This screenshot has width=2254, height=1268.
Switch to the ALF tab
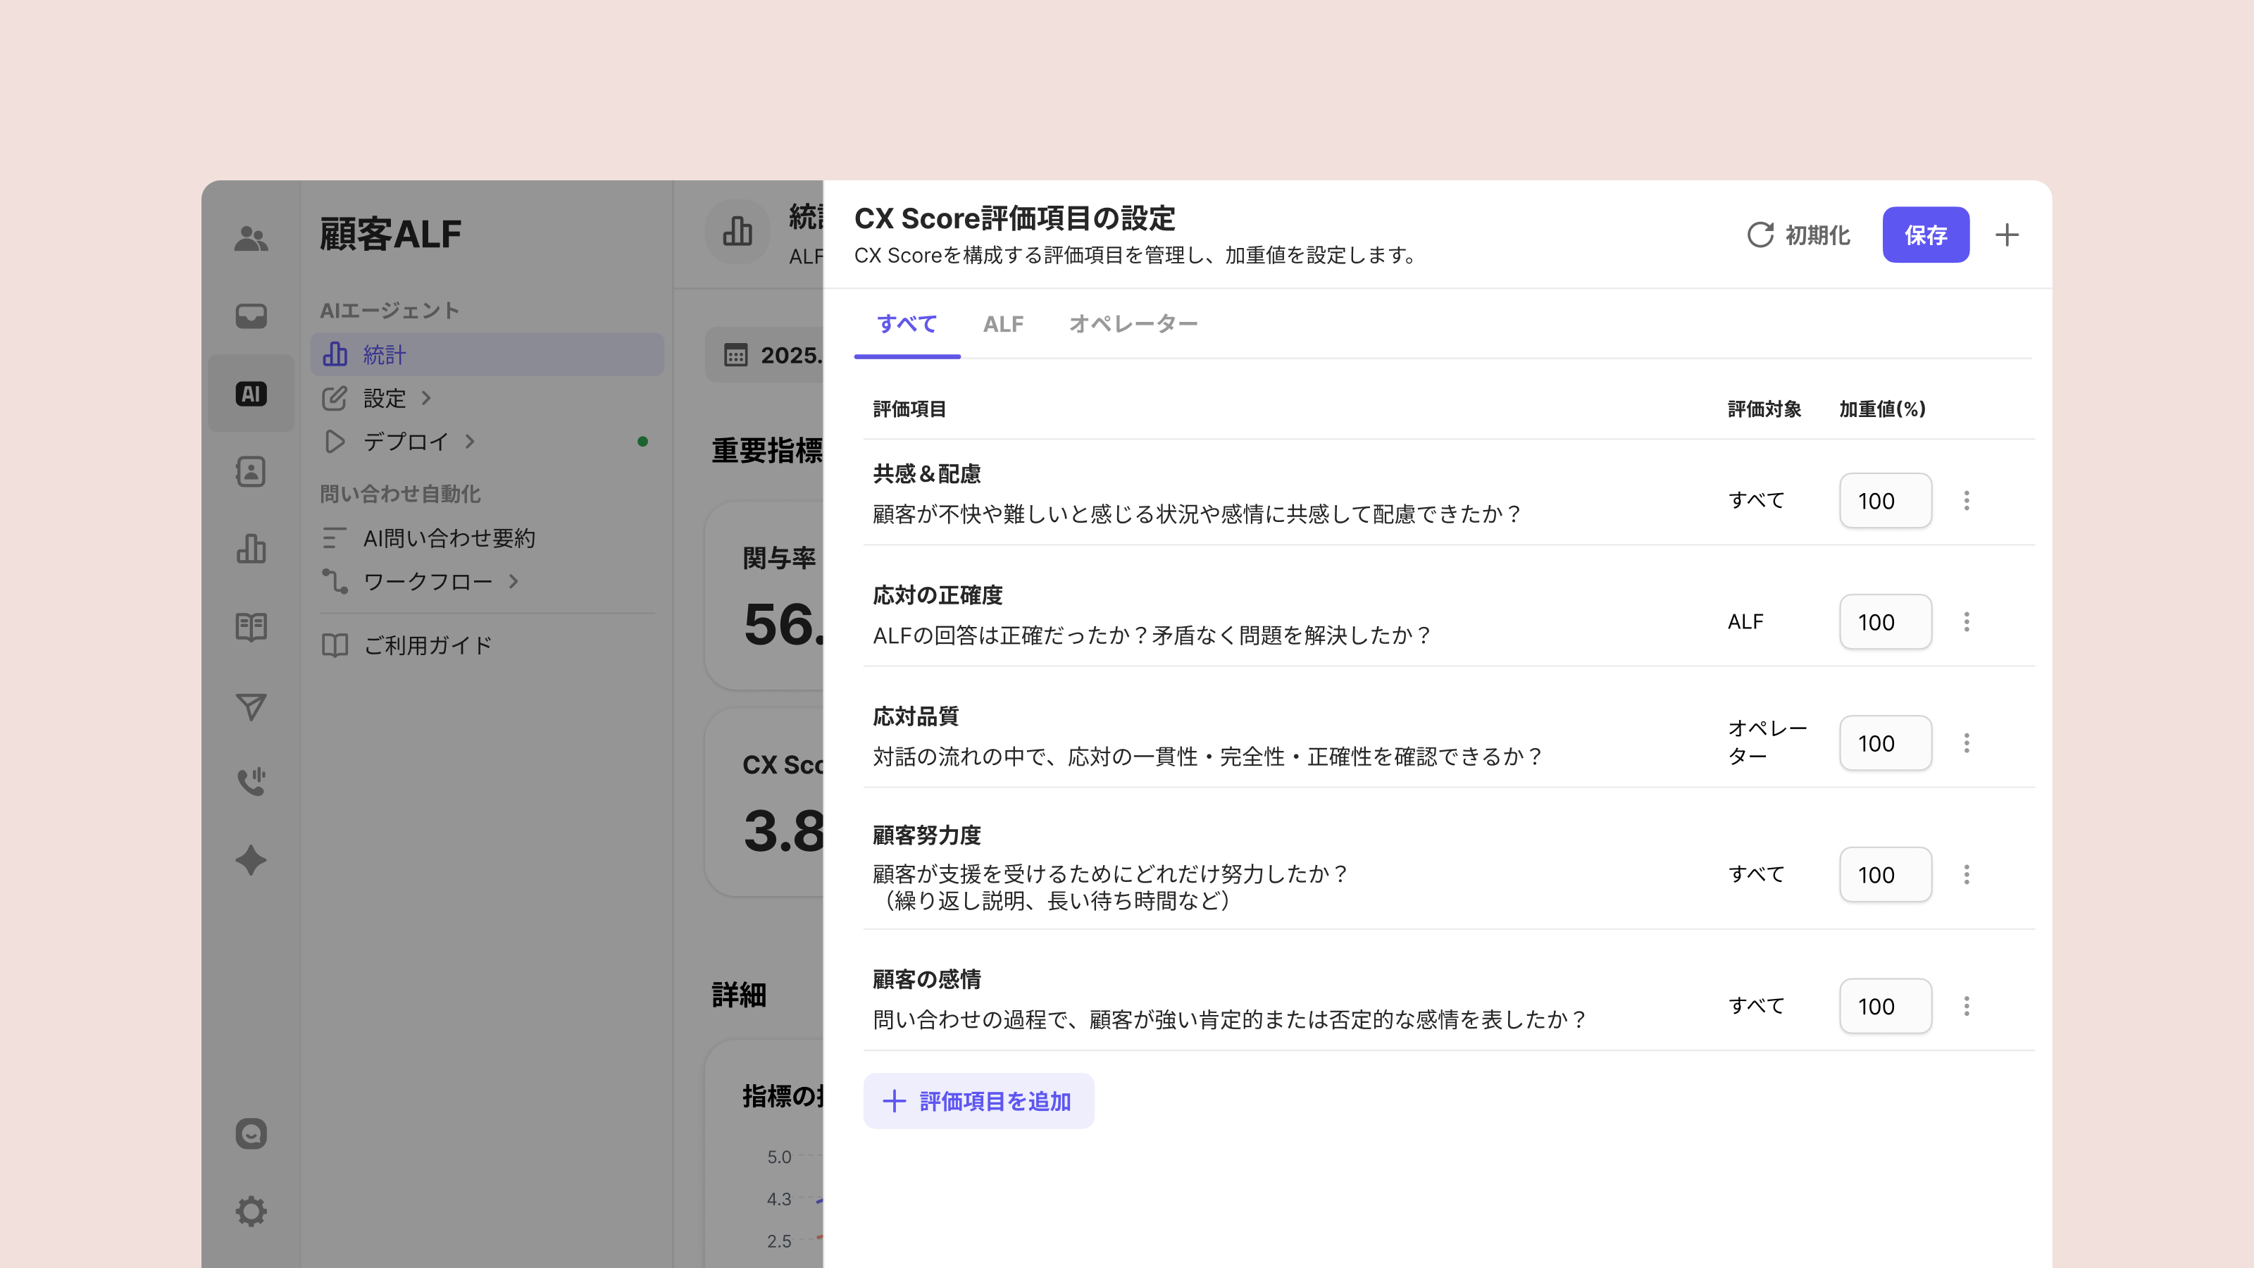1003,324
